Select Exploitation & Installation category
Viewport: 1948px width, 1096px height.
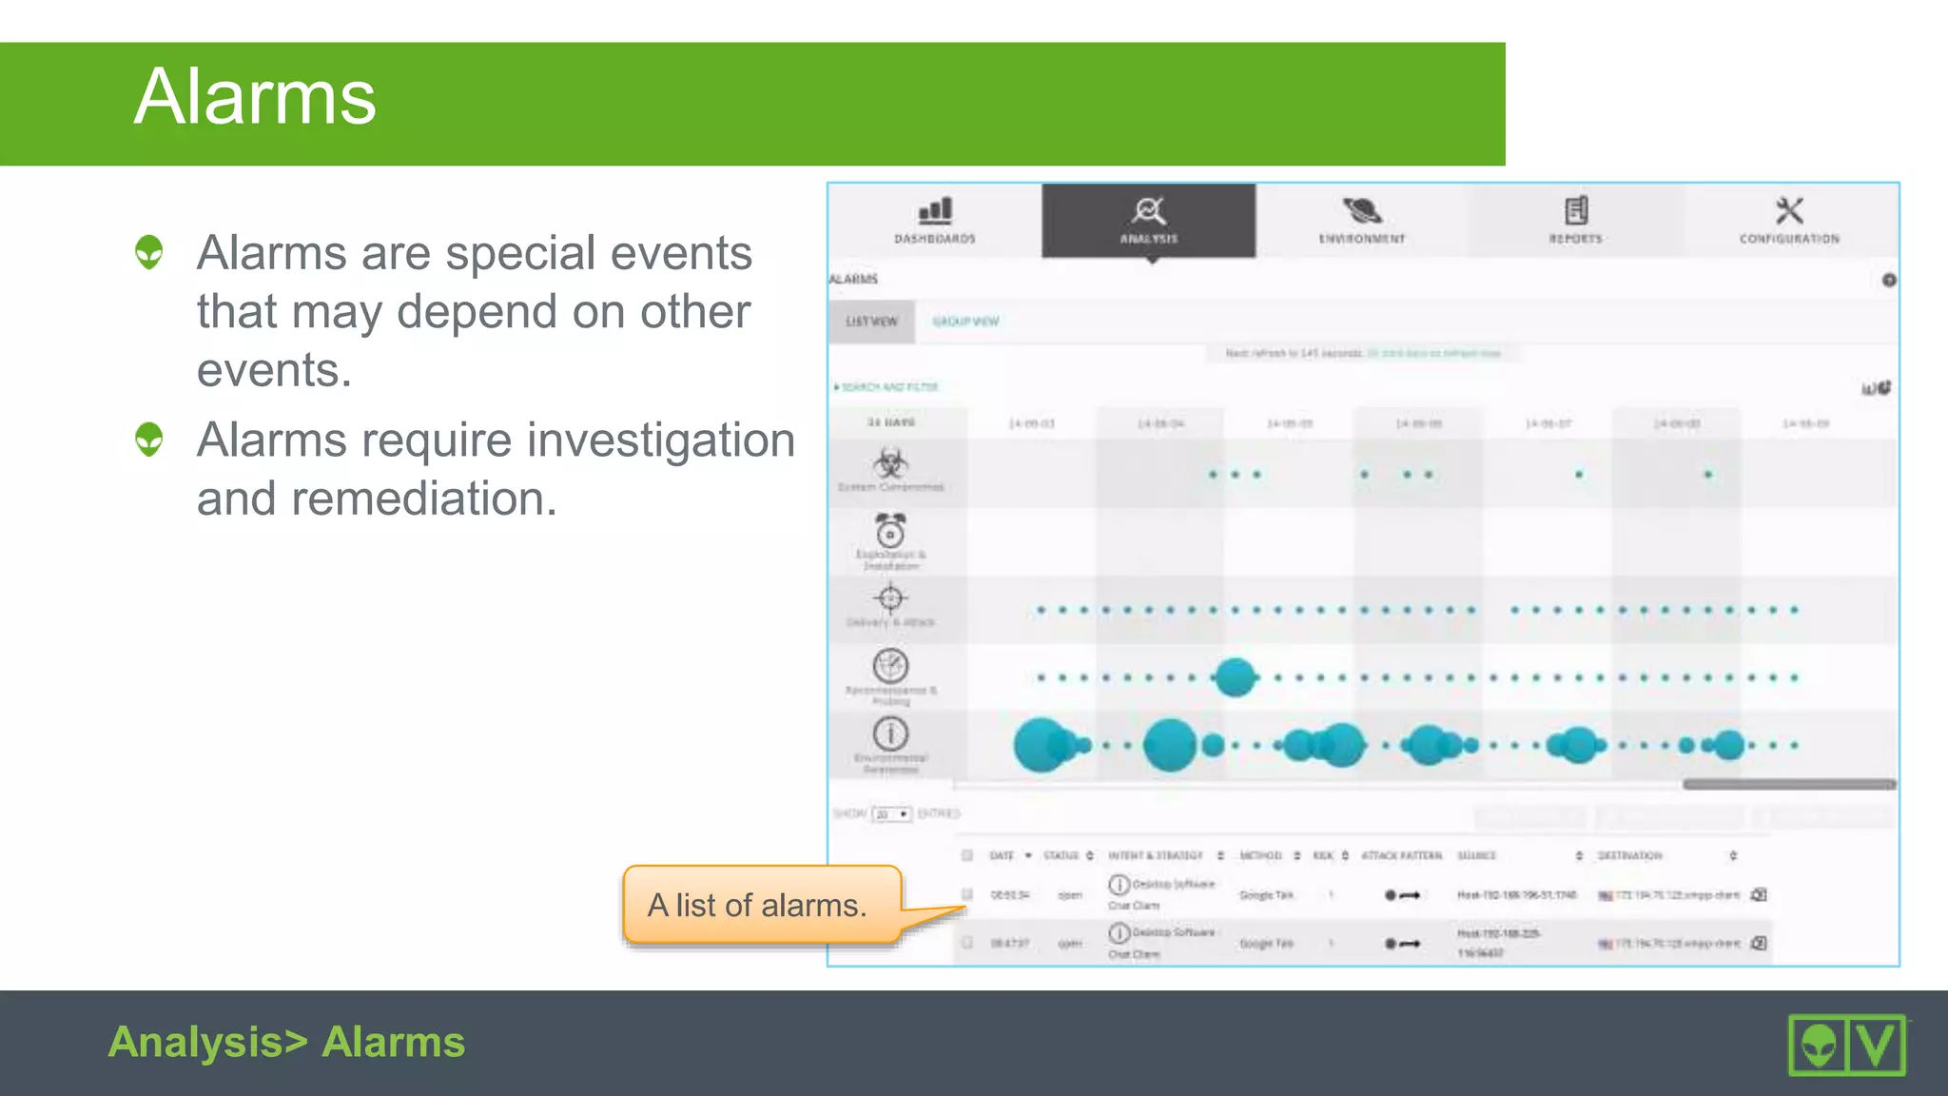891,541
